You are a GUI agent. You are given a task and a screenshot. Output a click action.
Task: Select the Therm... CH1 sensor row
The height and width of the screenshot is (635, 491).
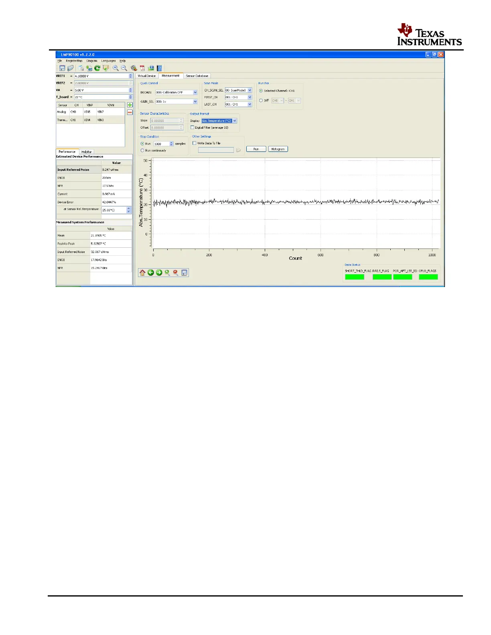point(91,120)
